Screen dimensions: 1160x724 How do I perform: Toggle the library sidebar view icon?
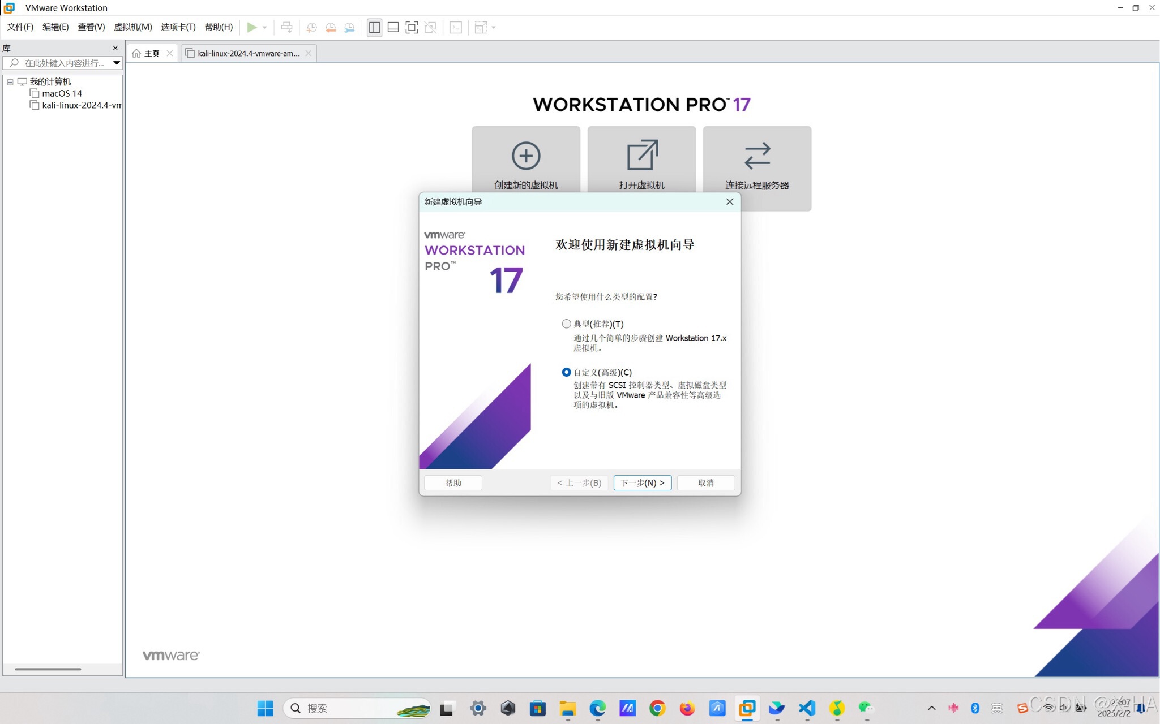click(374, 27)
